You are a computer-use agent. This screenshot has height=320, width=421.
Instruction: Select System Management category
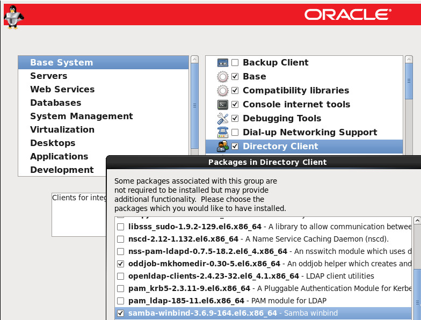pos(103,116)
